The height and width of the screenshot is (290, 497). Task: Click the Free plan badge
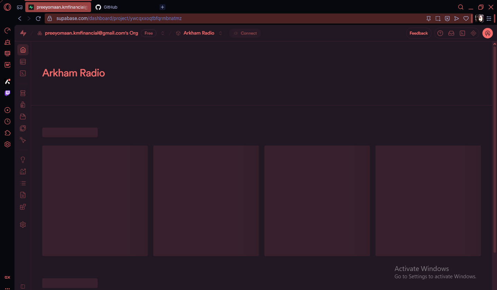tap(148, 33)
